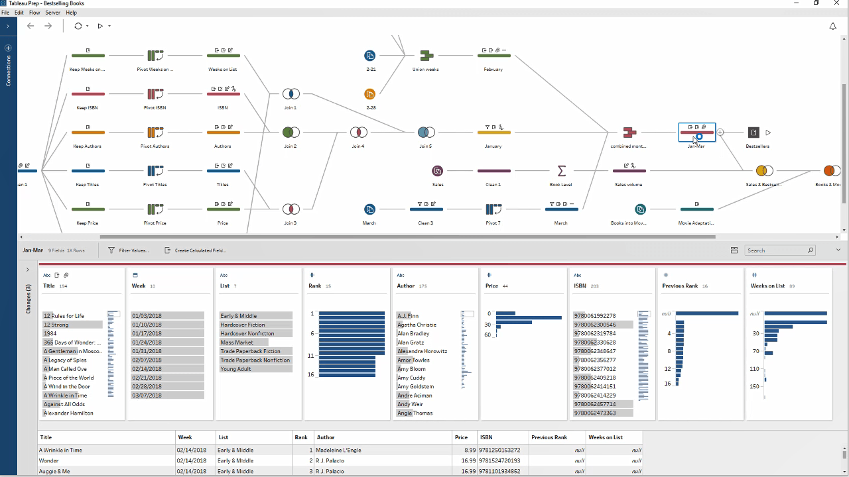This screenshot has width=849, height=477.
Task: Select 'Young Adult' value in List
Action: pos(256,369)
